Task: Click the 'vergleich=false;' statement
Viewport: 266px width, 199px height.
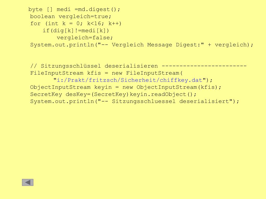Action: 85,38
